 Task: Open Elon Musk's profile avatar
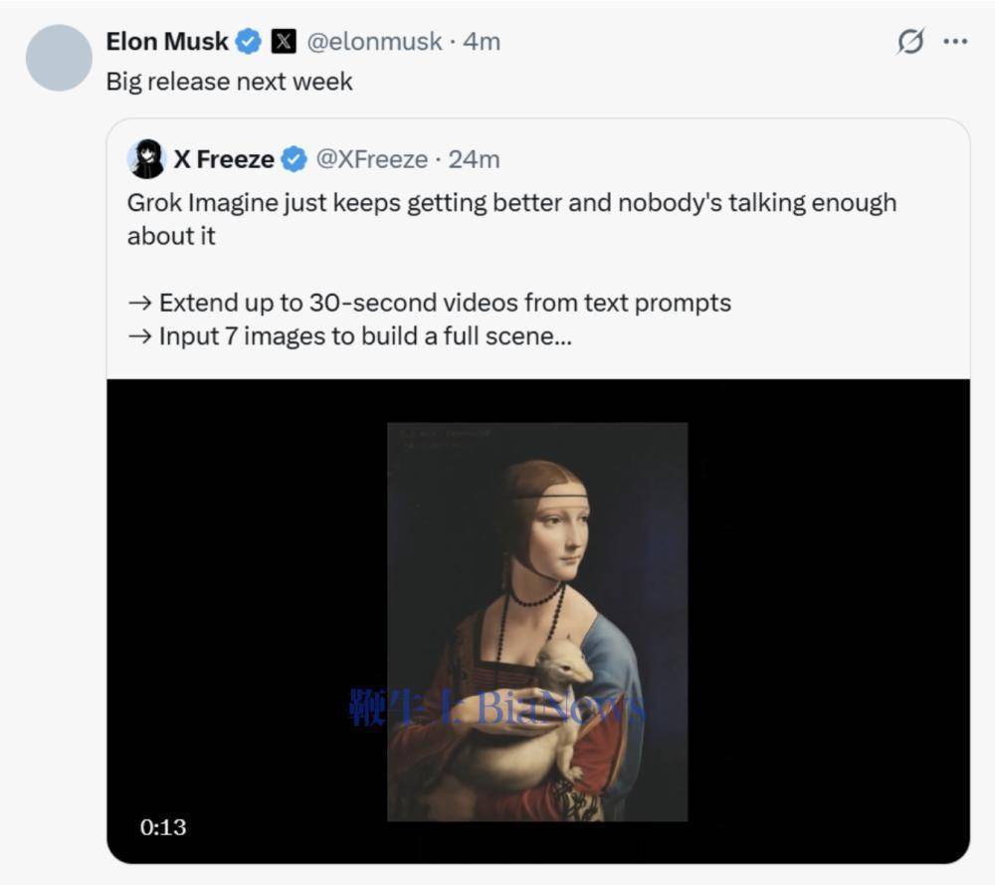point(59,58)
